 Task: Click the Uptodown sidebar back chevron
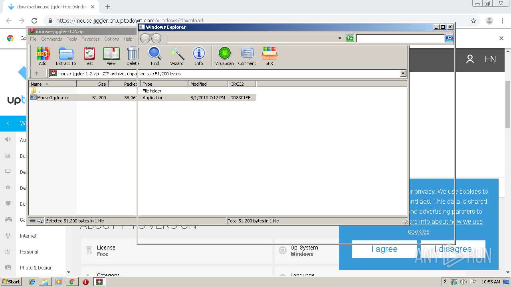8,124
